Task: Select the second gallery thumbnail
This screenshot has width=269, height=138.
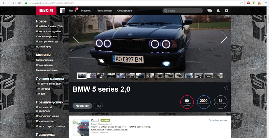Action: pos(91,76)
